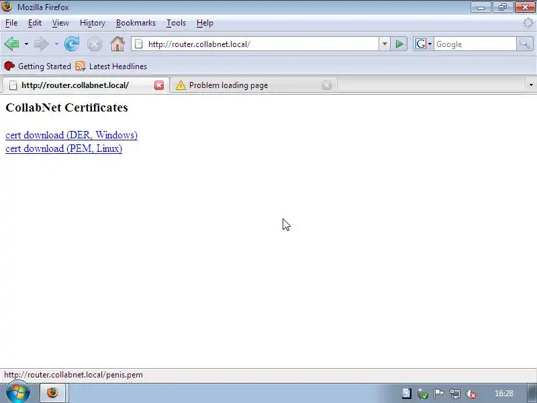The image size is (537, 403).
Task: Click the page icon in address bar
Action: click(x=139, y=44)
